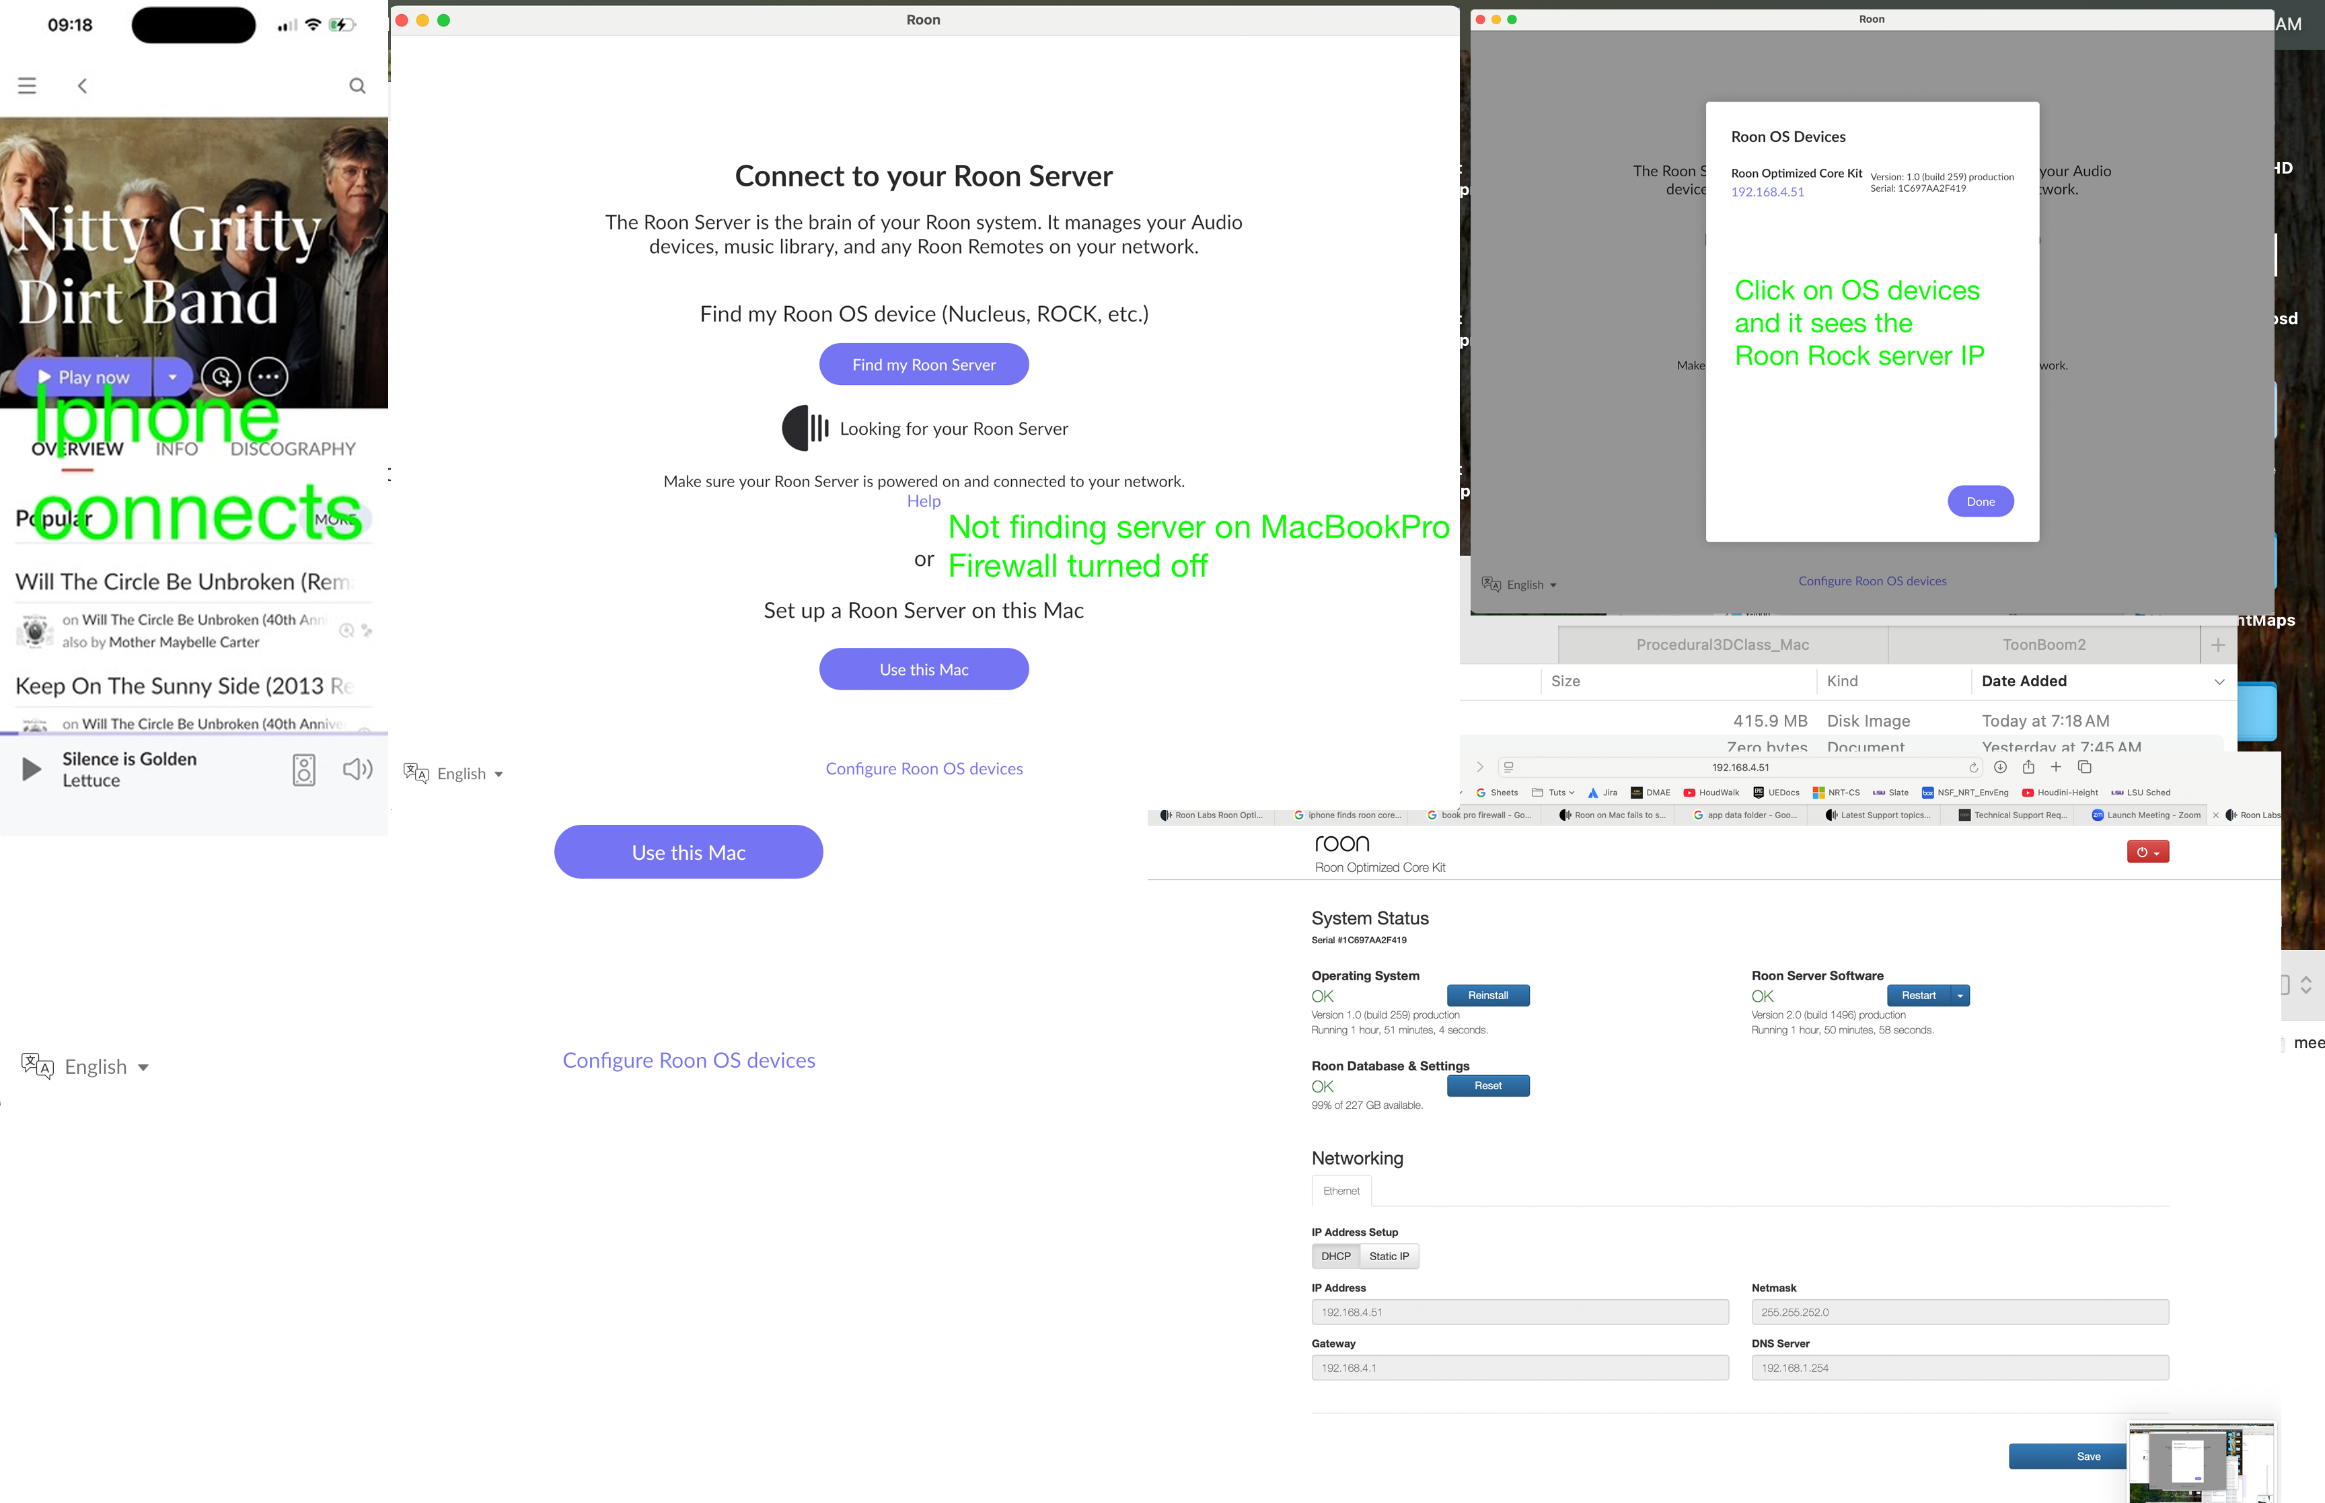Viewport: 2325px width, 1503px height.
Task: Click the Gateway input field
Action: [1519, 1368]
